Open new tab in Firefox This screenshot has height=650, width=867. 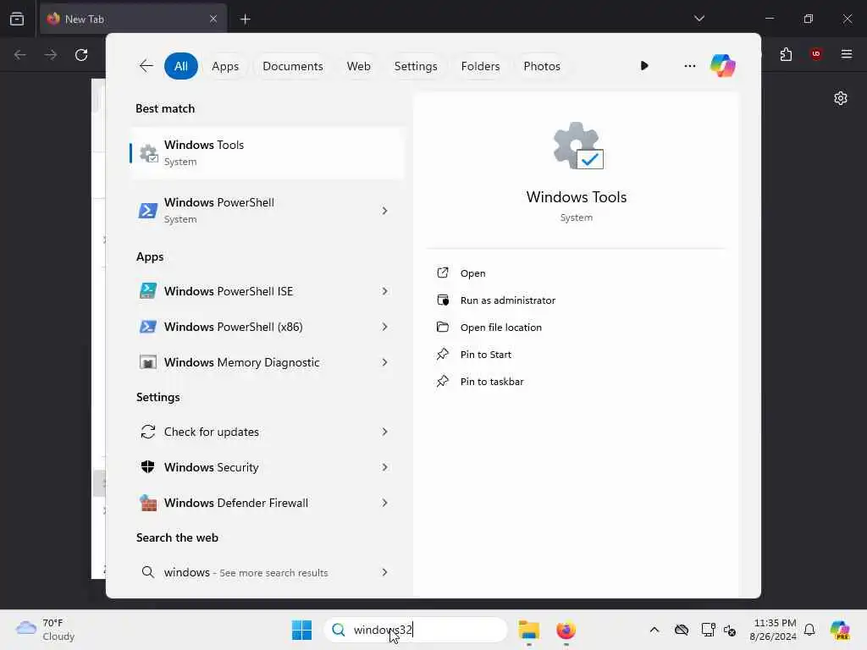coord(245,19)
